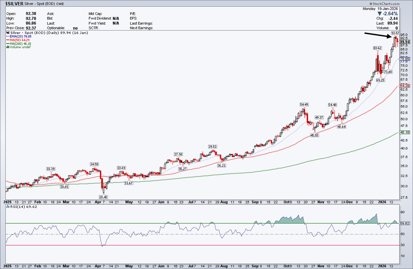Toggle the MA(200) 45.15 legend entry
Viewport: 413px width, 269px height.
[x=20, y=44]
